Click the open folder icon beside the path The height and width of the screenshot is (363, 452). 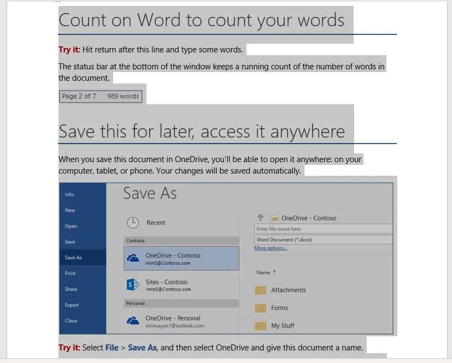274,218
